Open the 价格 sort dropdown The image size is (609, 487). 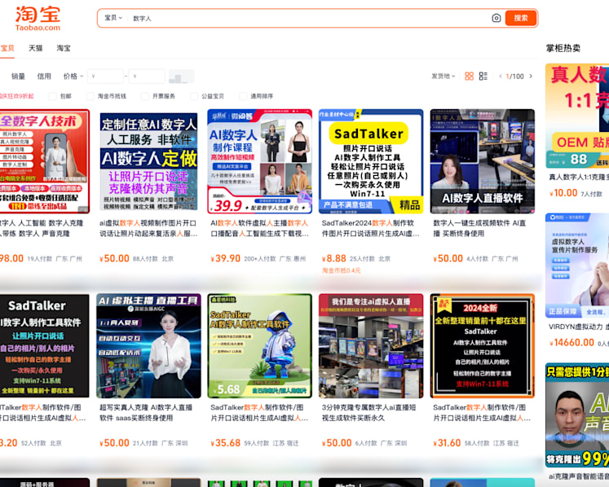(x=73, y=77)
